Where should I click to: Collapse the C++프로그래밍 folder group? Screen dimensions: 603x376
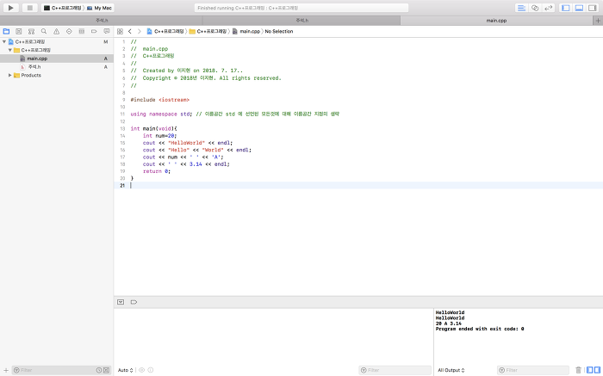tap(10, 50)
